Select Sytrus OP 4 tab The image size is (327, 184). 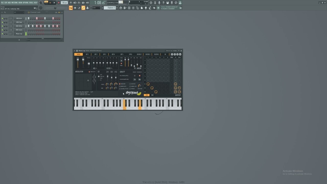pos(113,54)
